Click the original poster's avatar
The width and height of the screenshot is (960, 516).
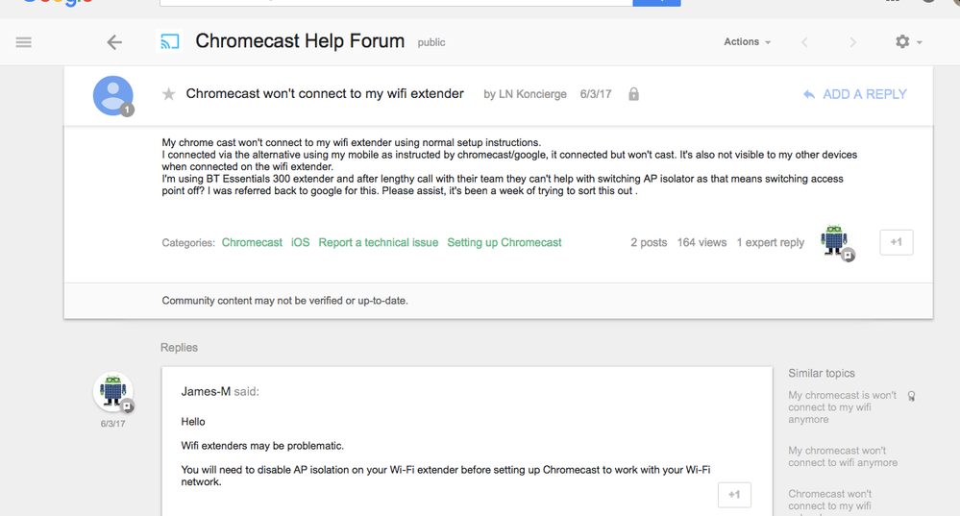pyautogui.click(x=112, y=94)
